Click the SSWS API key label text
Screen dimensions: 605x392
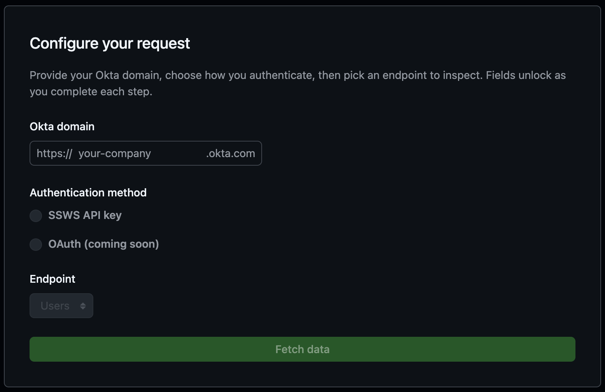[85, 215]
